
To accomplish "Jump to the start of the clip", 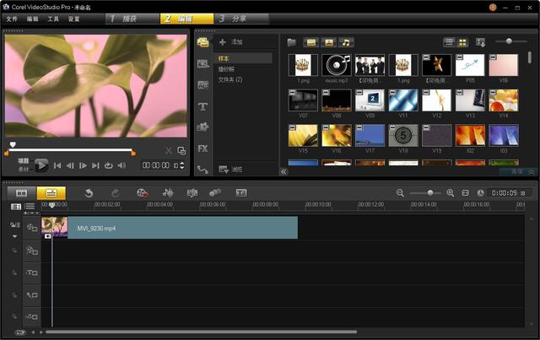I will (x=57, y=165).
